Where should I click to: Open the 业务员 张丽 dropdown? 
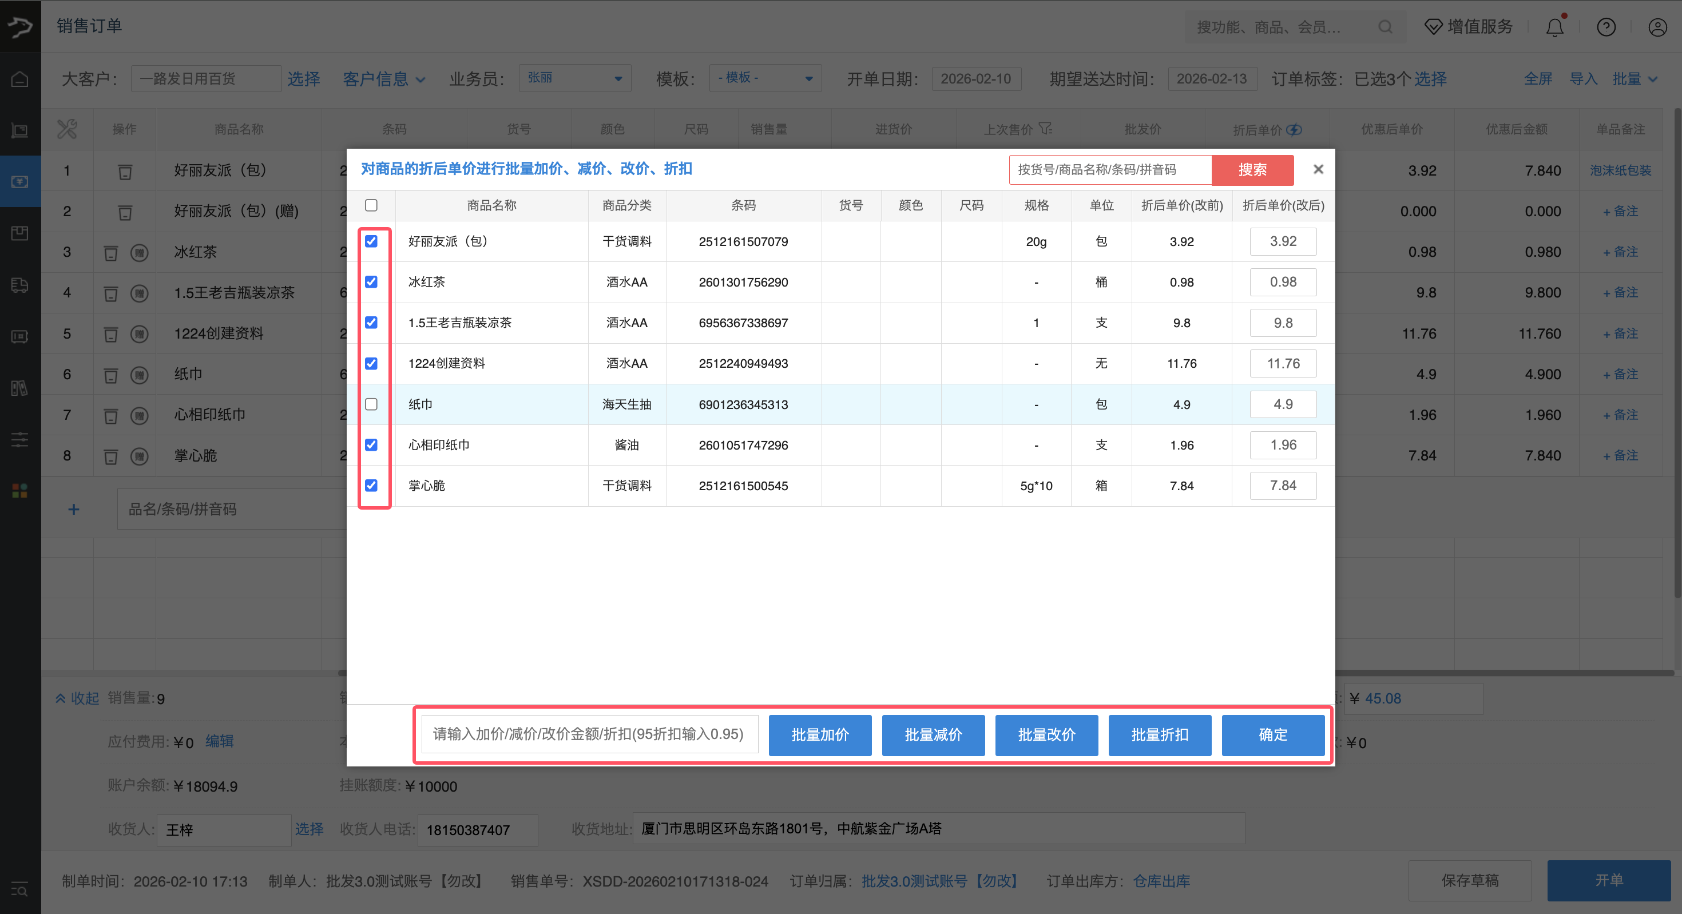point(574,78)
